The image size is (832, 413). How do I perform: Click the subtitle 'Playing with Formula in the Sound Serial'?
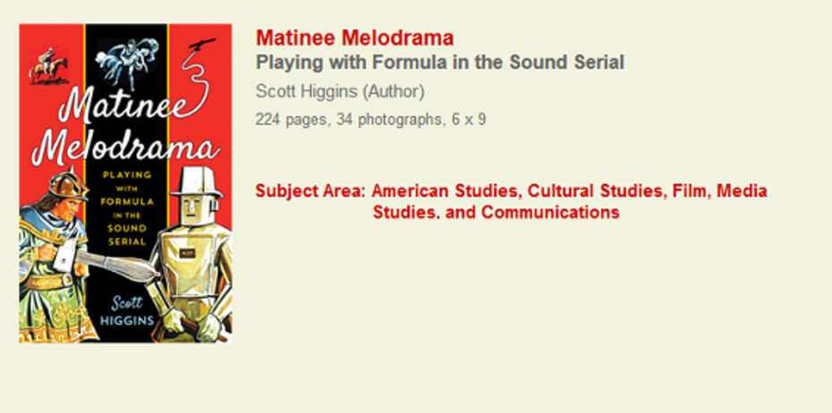tap(439, 63)
